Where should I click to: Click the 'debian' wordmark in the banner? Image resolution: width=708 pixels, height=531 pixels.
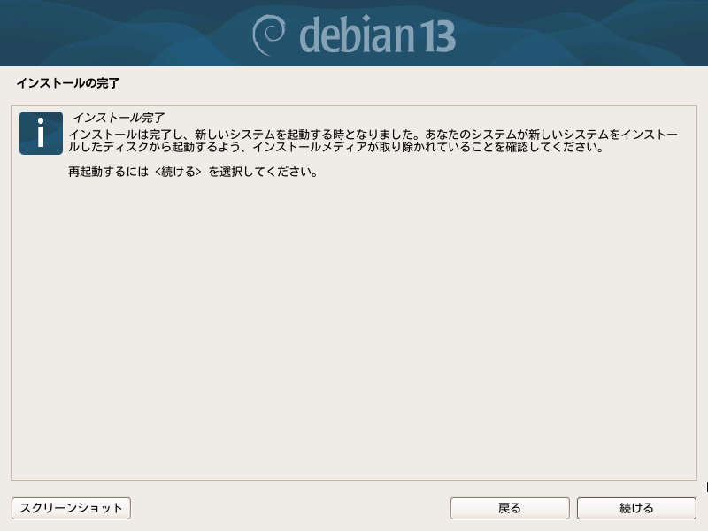[357, 35]
